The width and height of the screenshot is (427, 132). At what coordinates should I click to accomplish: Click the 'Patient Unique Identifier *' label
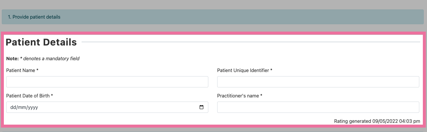[x=245, y=71]
